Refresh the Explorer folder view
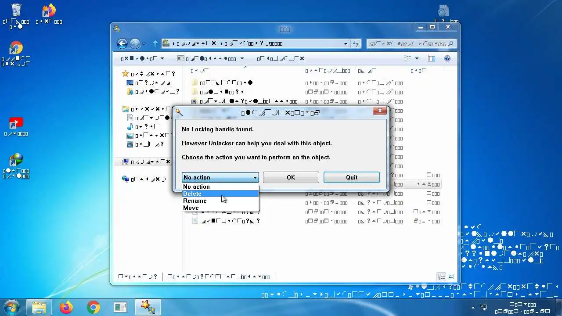Viewport: 562px width, 316px height. click(x=355, y=43)
